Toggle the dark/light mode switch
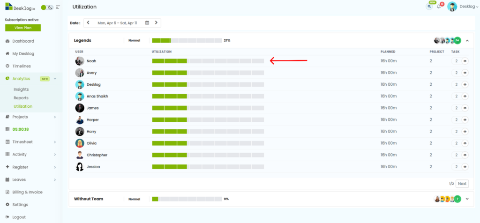The height and width of the screenshot is (223, 480). tap(47, 7)
